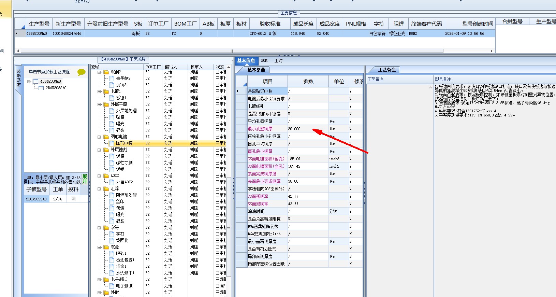Image resolution: width=556 pixels, height=297 pixels.
Task: Click the 参数 column header
Action: (308, 82)
